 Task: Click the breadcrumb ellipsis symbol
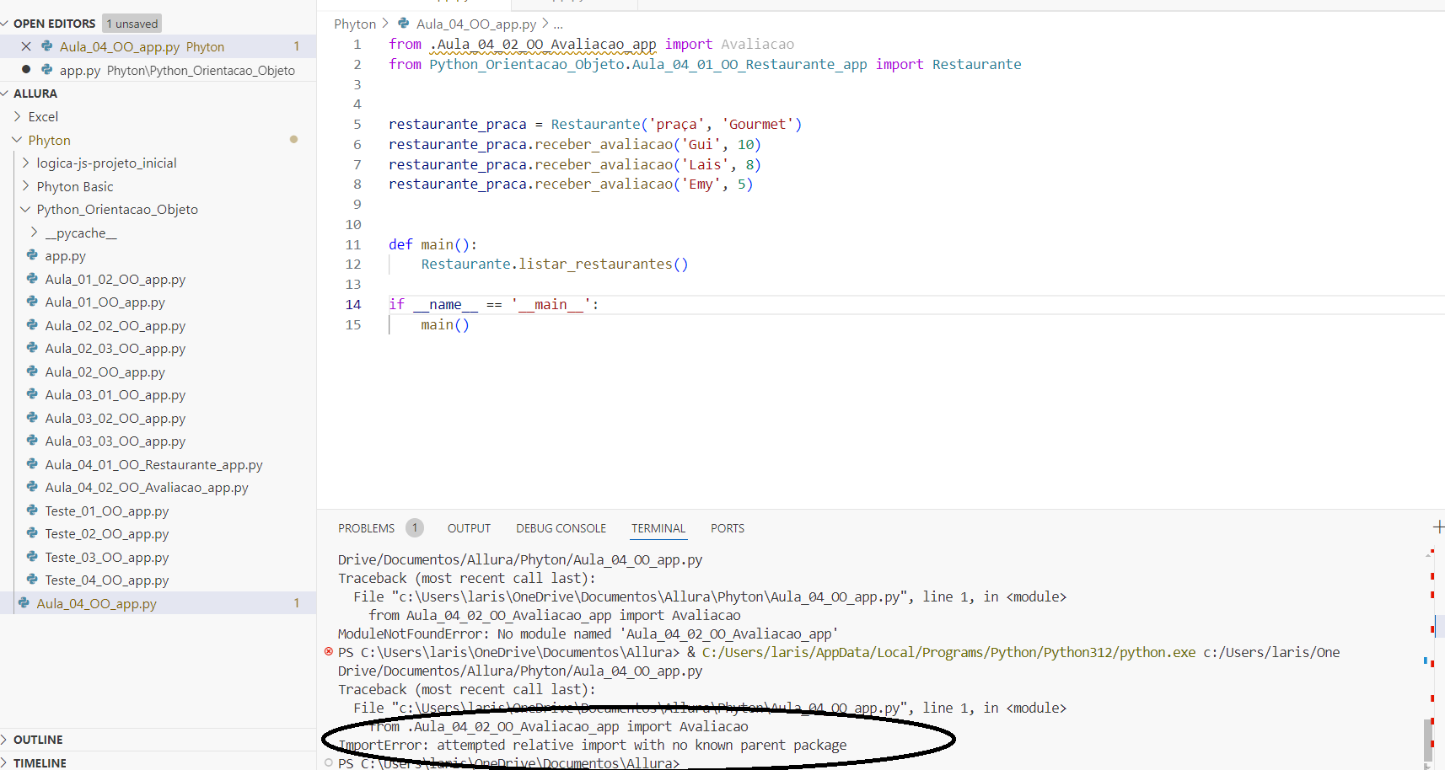tap(558, 24)
